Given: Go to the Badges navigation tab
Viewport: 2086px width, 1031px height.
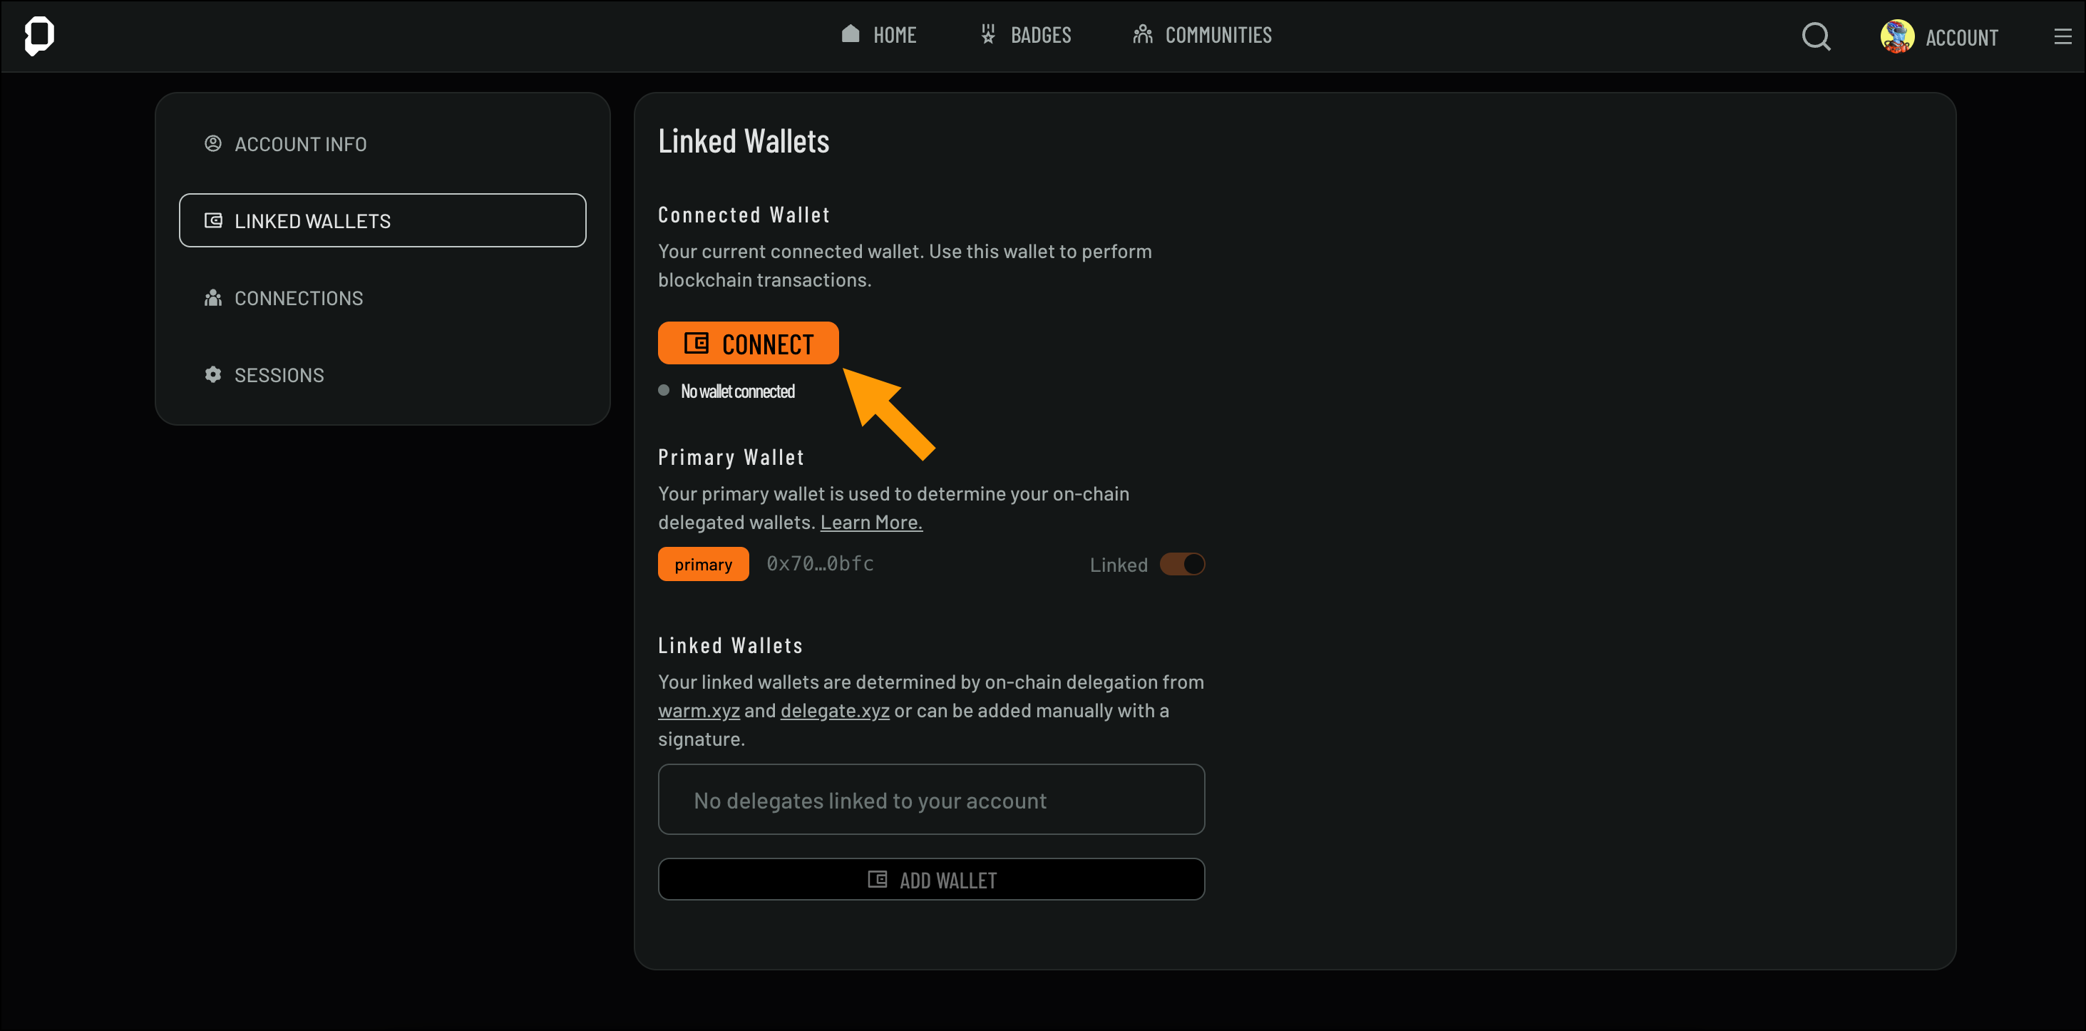Looking at the screenshot, I should point(1039,35).
